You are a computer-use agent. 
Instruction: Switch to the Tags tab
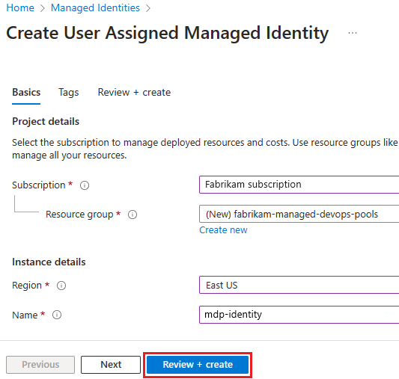[69, 92]
